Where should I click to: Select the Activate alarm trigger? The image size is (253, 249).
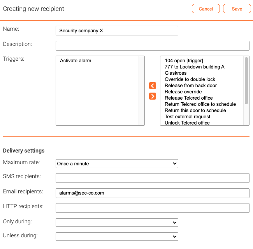click(x=76, y=61)
